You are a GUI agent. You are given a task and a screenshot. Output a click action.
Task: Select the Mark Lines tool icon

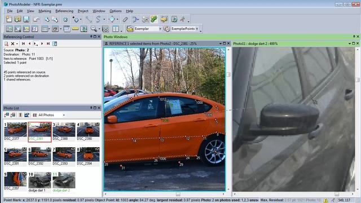89,19
